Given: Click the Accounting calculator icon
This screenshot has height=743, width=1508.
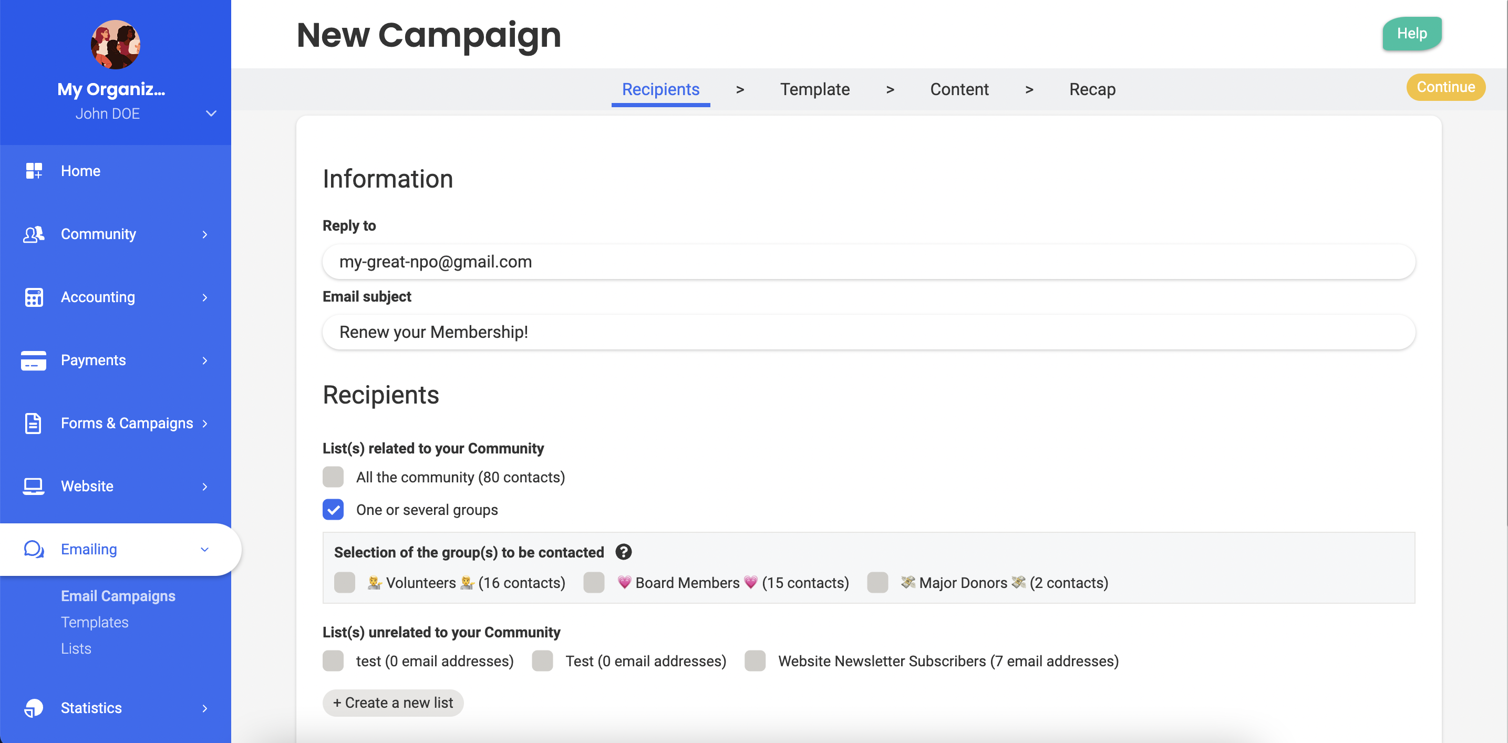Looking at the screenshot, I should [34, 297].
